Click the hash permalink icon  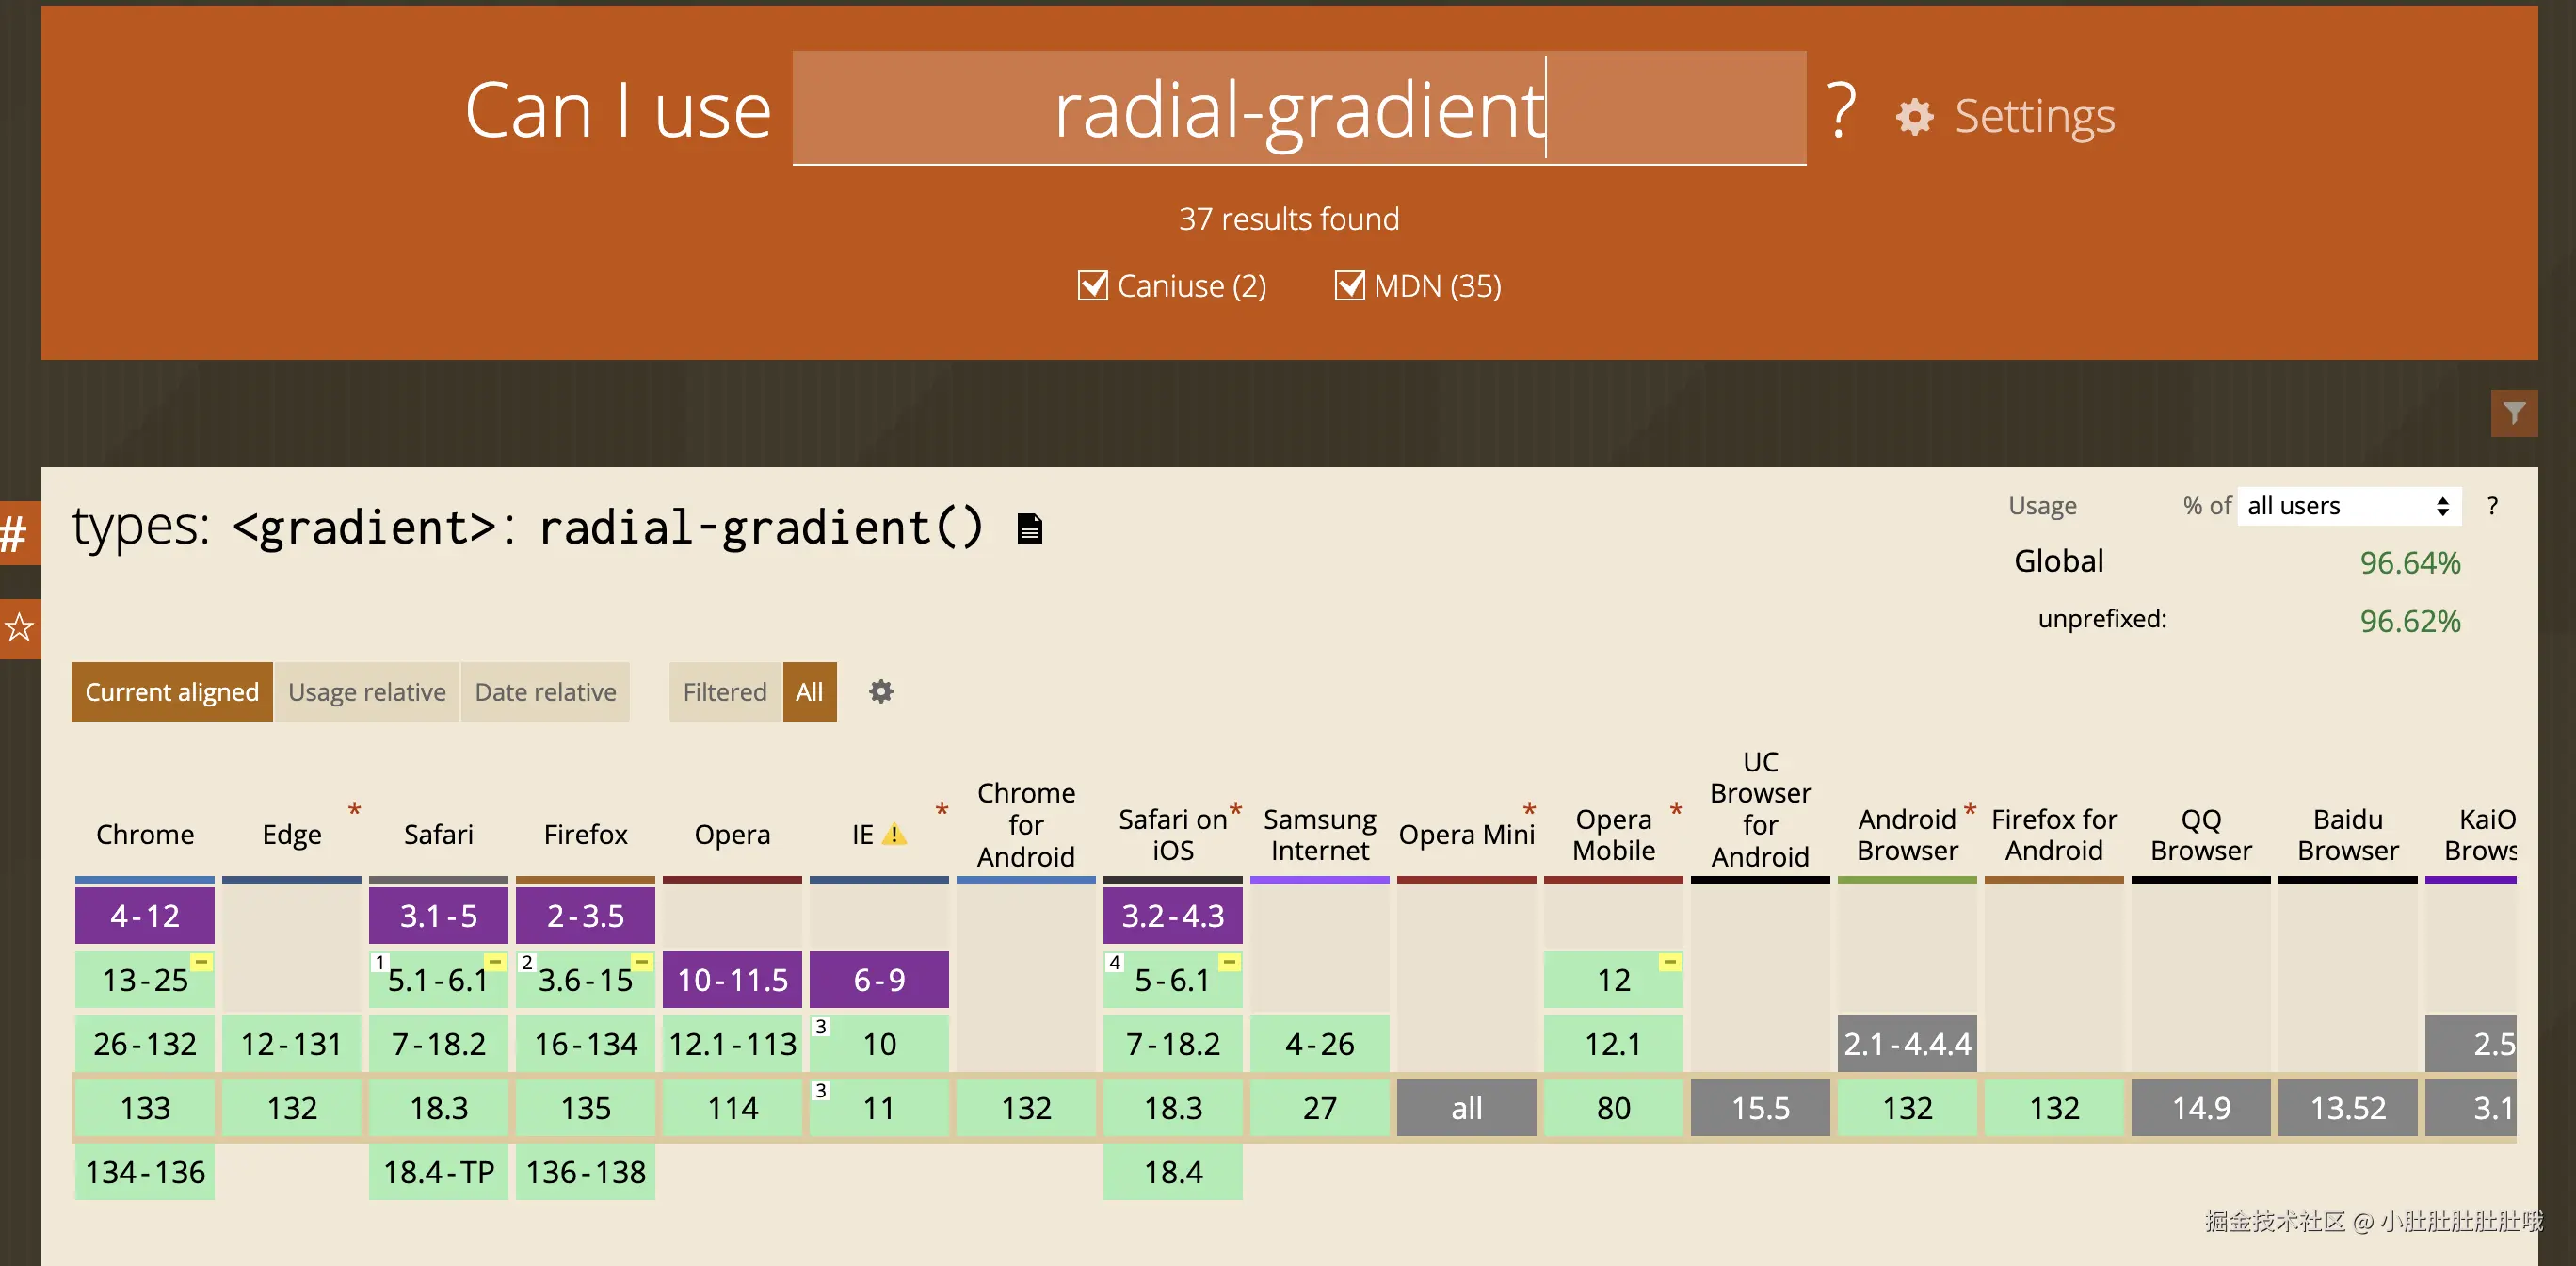coord(14,533)
